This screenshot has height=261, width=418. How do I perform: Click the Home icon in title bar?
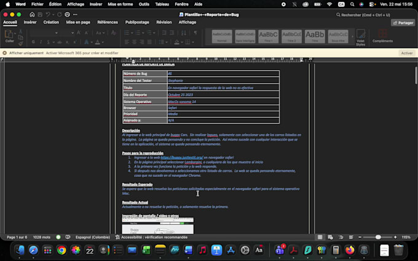32,15
